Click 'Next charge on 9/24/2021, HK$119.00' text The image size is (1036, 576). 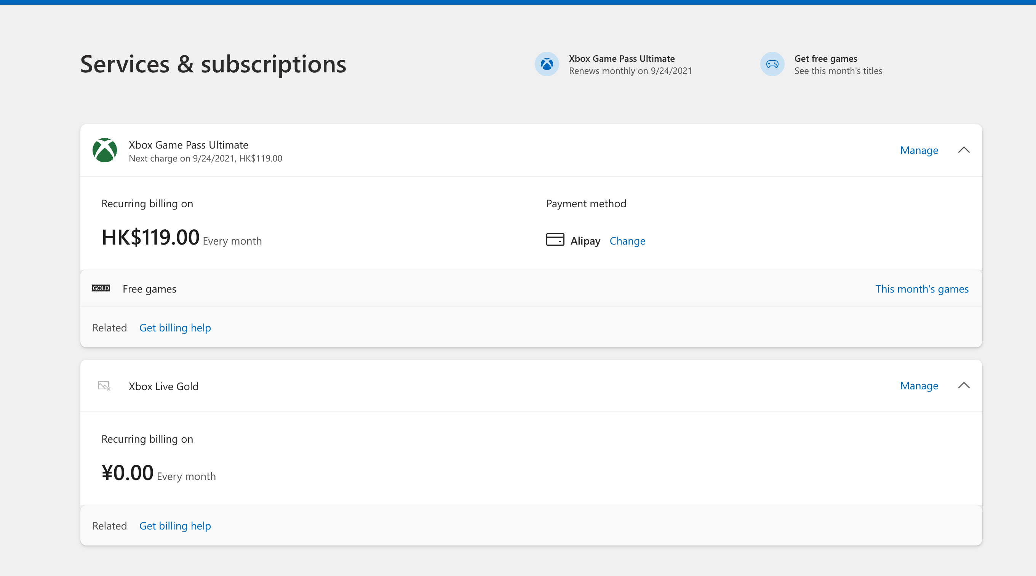(206, 158)
